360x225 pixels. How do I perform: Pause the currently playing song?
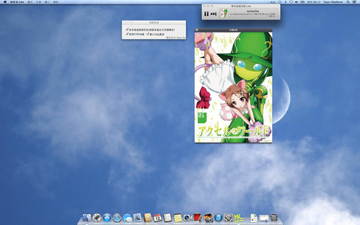click(206, 14)
